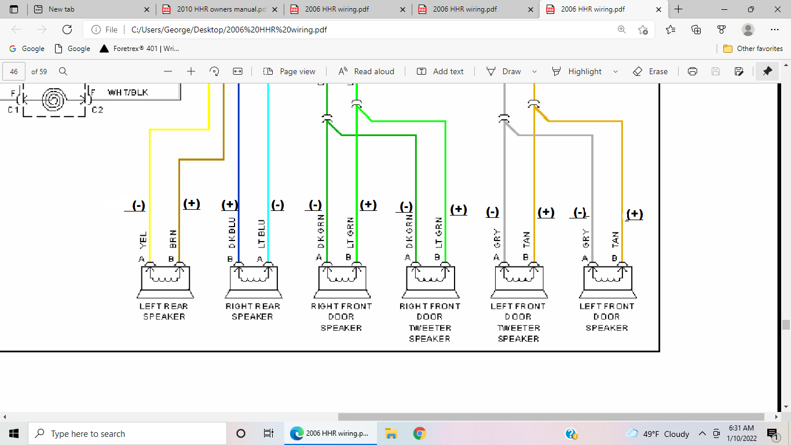Screen dimensions: 791x445
Task: Click the page number input field
Action: coord(14,71)
